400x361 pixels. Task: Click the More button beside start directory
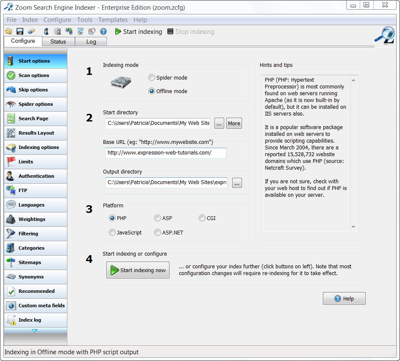coord(234,123)
